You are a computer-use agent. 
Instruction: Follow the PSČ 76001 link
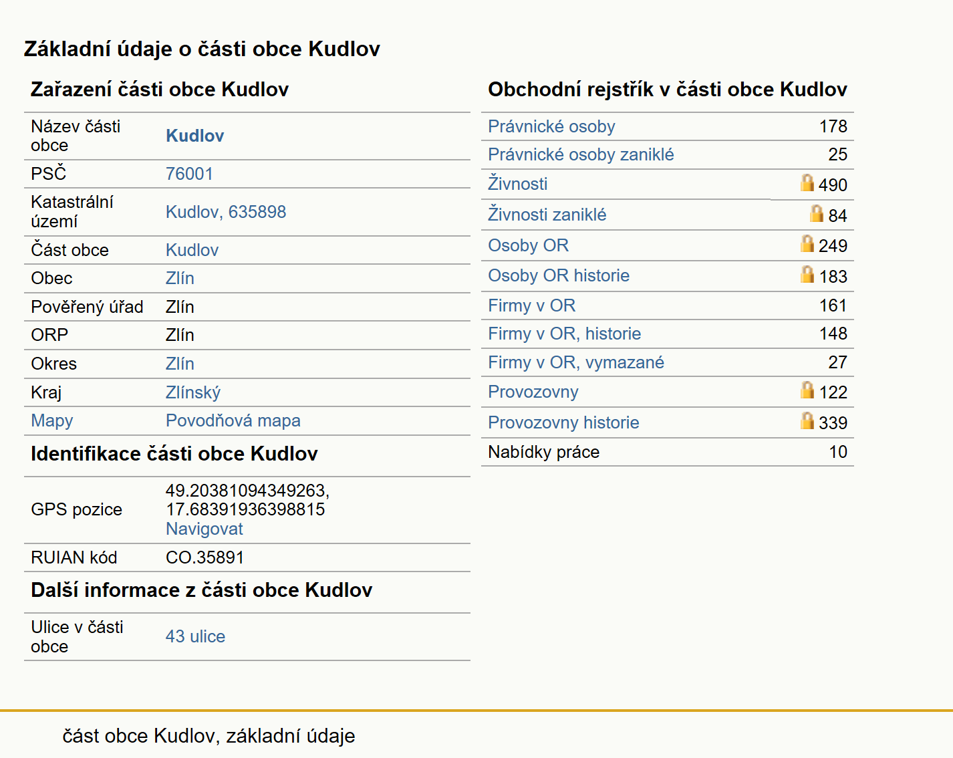[189, 174]
